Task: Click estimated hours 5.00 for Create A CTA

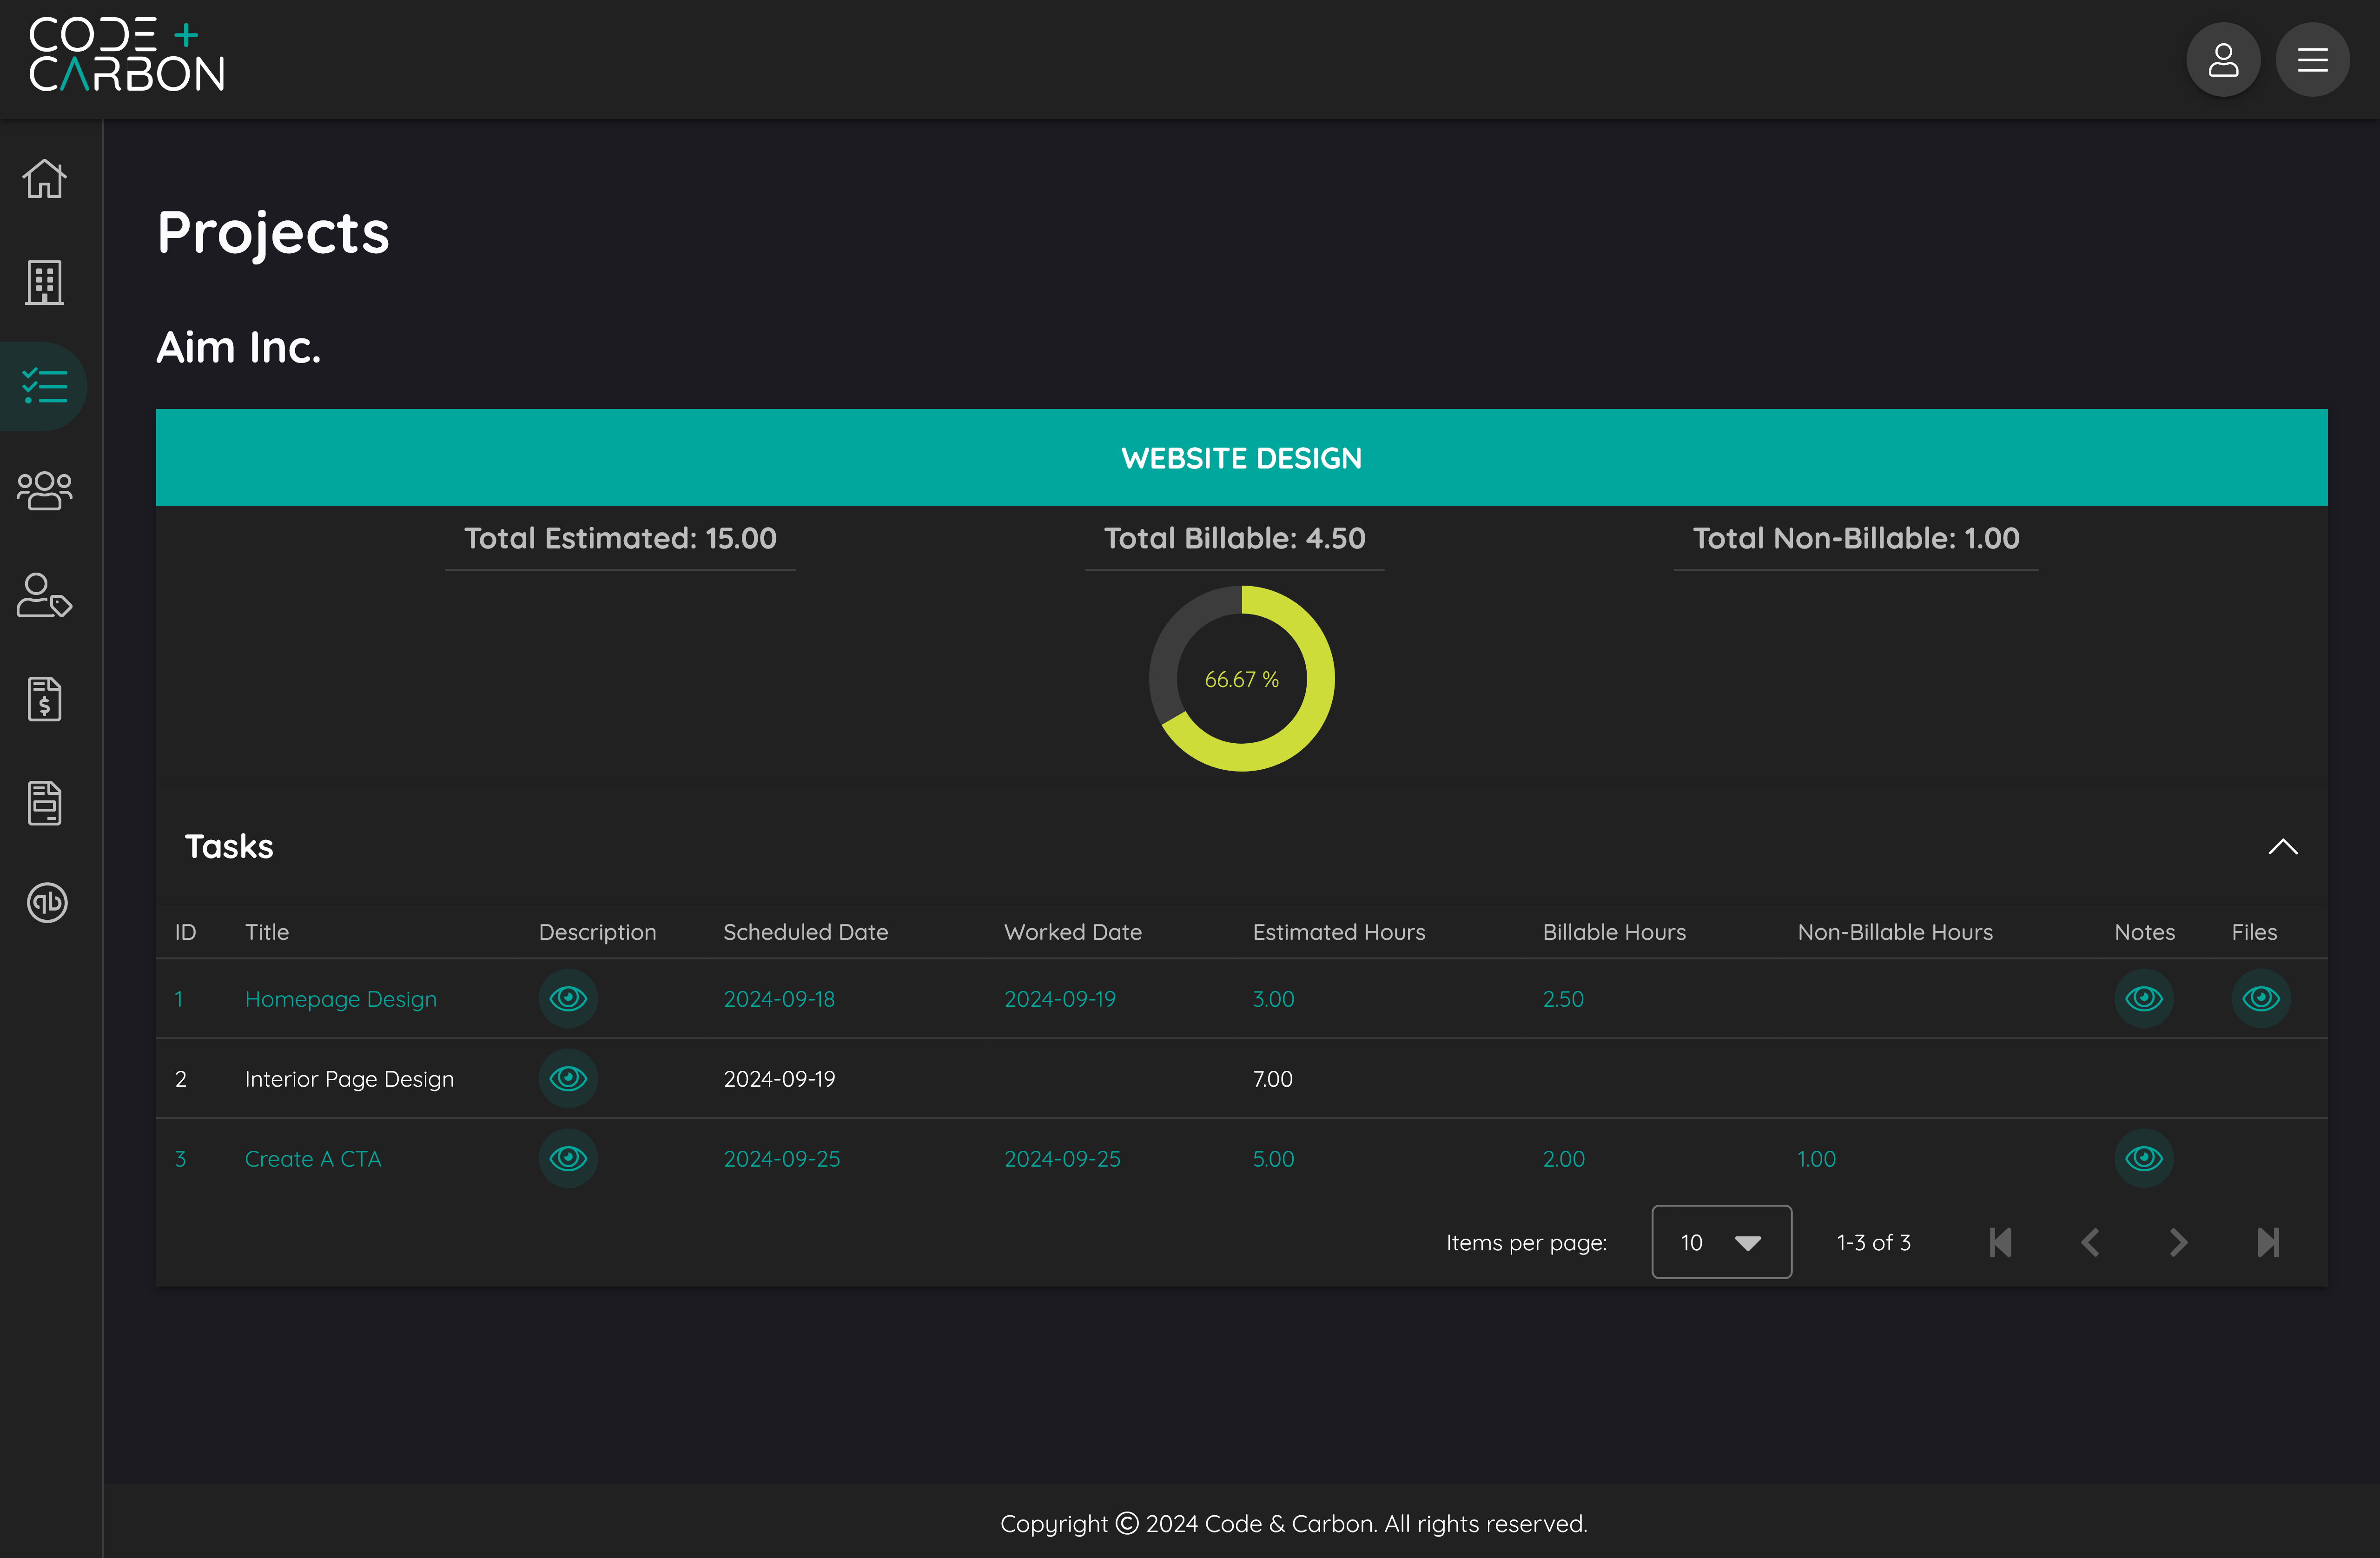Action: [x=1273, y=1159]
